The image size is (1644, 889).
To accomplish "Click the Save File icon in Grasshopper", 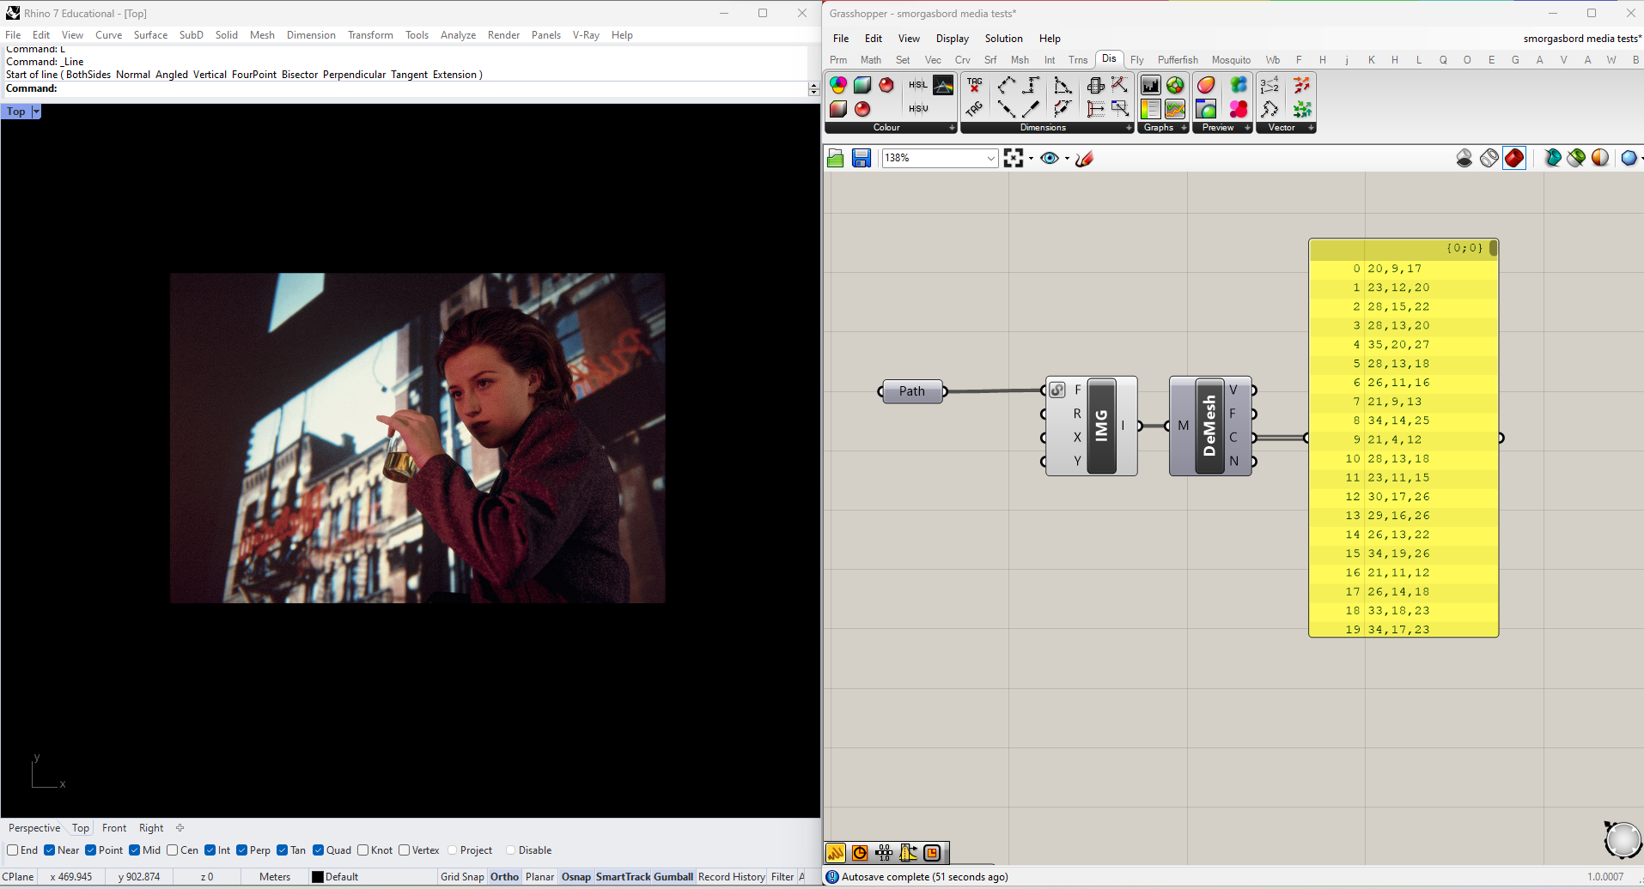I will (861, 158).
